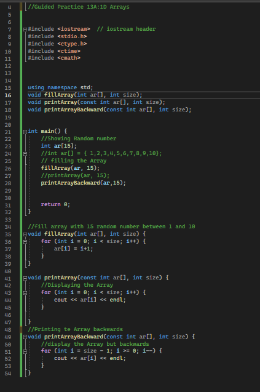Click the '<iostream>' include text

(74, 29)
